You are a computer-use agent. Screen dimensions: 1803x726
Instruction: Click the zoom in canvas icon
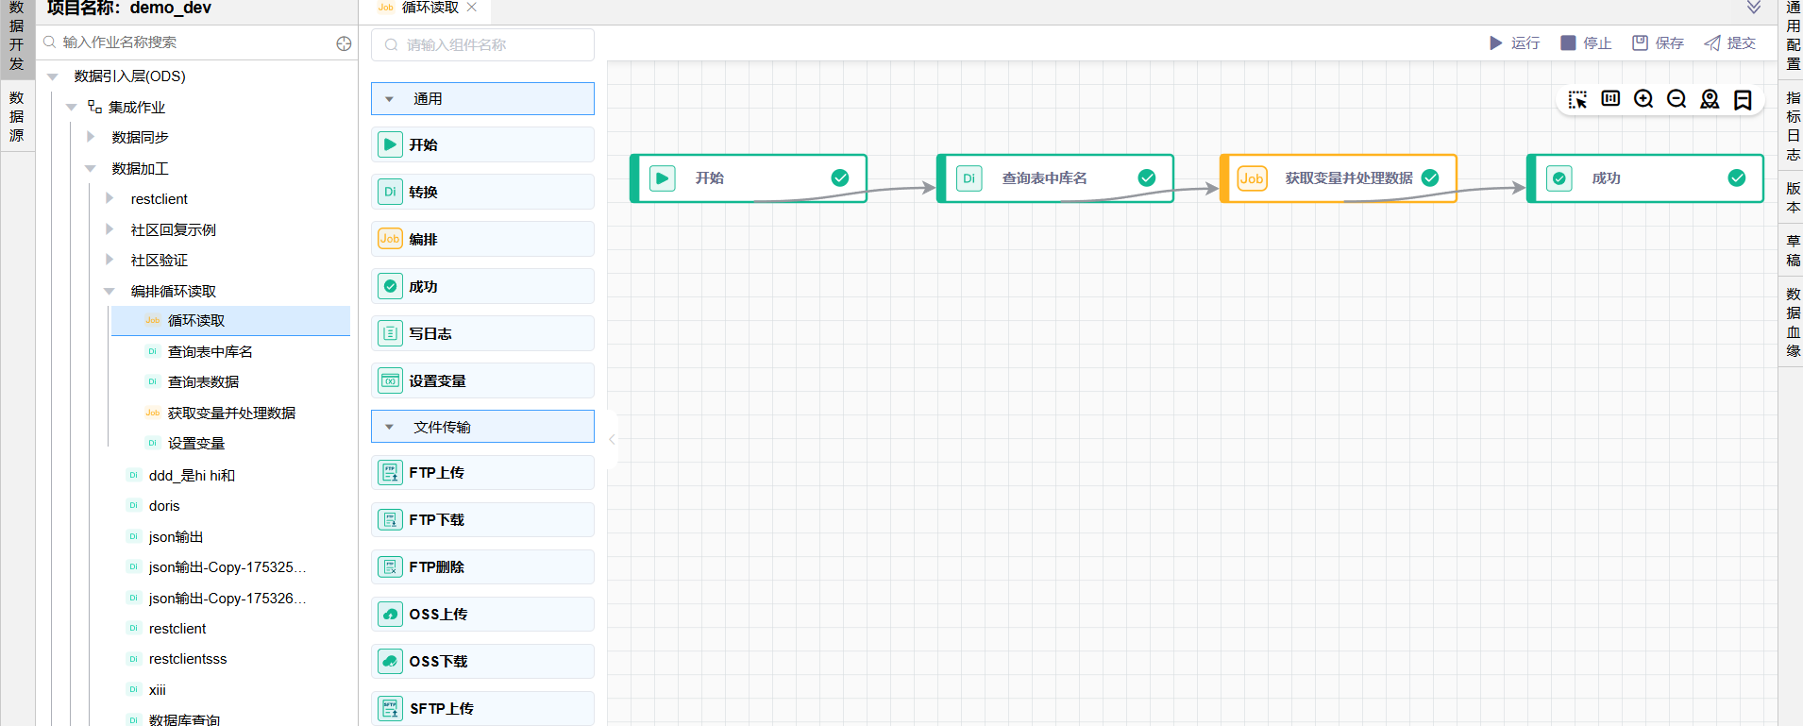point(1643,99)
